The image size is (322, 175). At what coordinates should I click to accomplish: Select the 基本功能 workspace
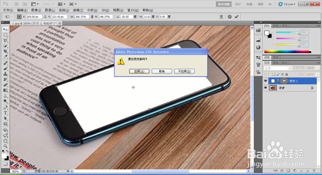pos(224,4)
